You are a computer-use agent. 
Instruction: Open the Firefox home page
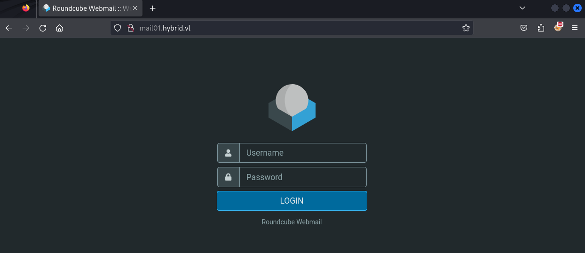(59, 28)
